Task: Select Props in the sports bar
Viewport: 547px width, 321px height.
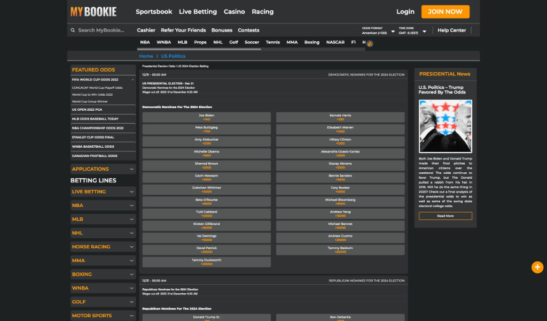Action: tap(200, 42)
